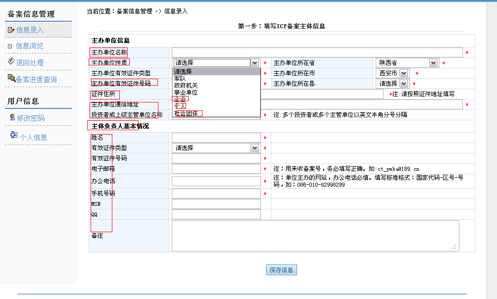497x299 pixels.
Task: Click the 备案进度查询 search icon
Action: coord(11,78)
